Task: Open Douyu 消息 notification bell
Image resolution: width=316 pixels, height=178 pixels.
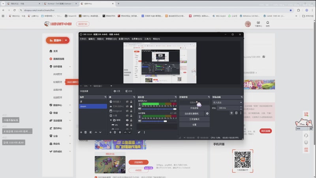Action: (268, 24)
